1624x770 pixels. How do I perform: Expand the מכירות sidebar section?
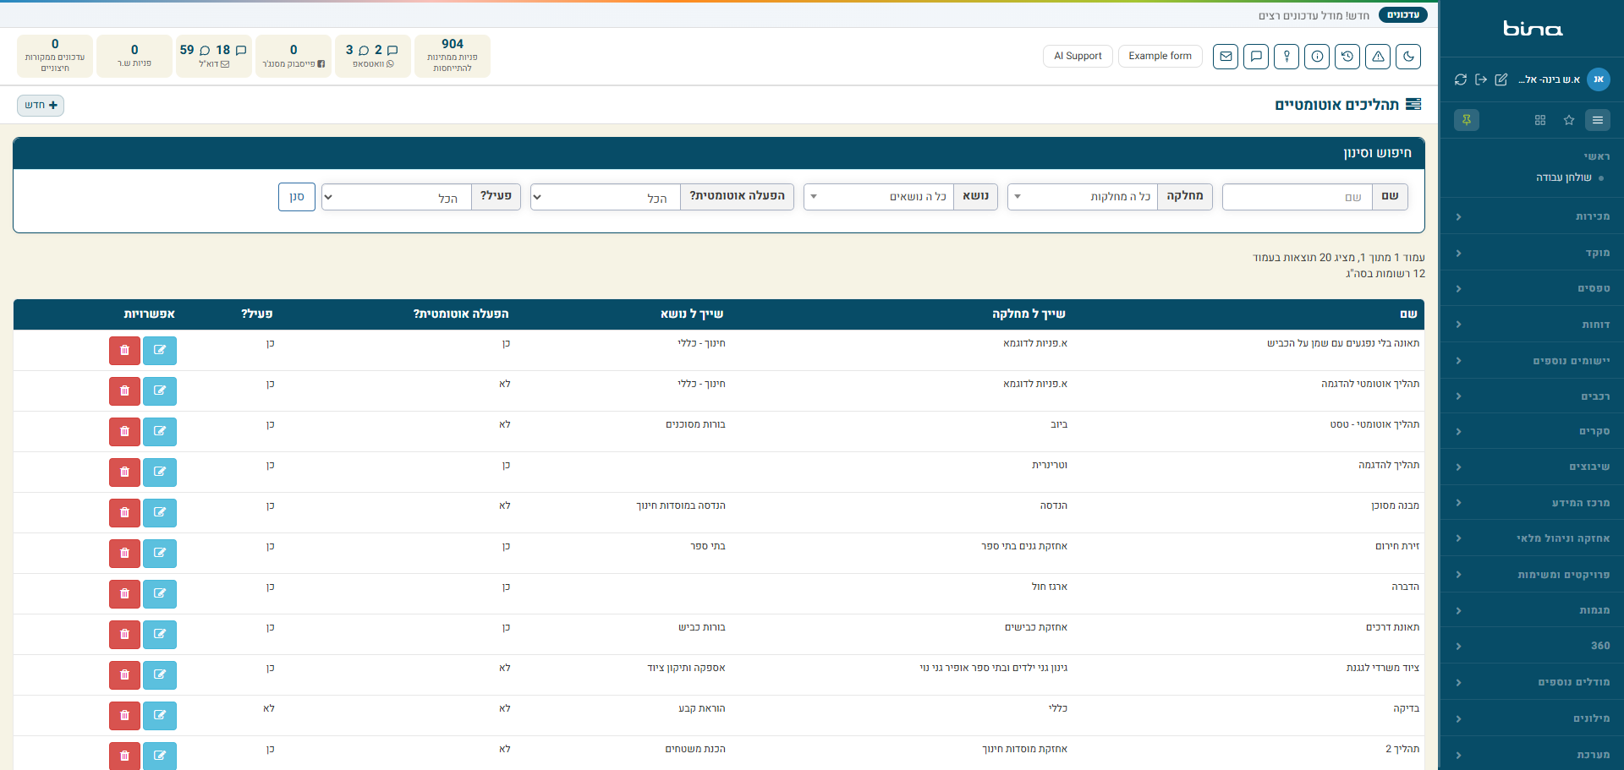click(x=1532, y=216)
